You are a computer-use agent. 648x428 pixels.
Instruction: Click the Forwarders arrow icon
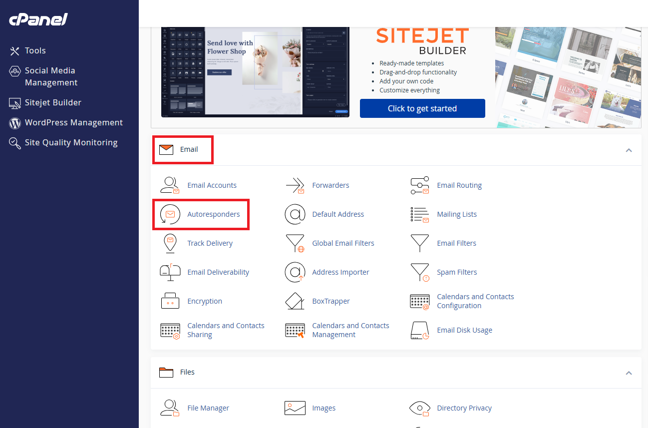point(295,185)
